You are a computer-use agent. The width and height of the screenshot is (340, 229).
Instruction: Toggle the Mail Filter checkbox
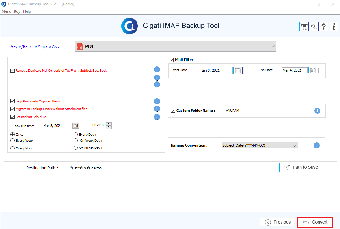coord(172,60)
